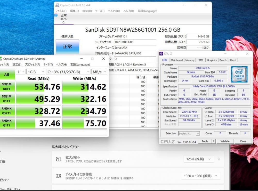The image size is (258, 191).
Task: Click the ディスプレイの解像度 setting label
Action: click(79, 174)
